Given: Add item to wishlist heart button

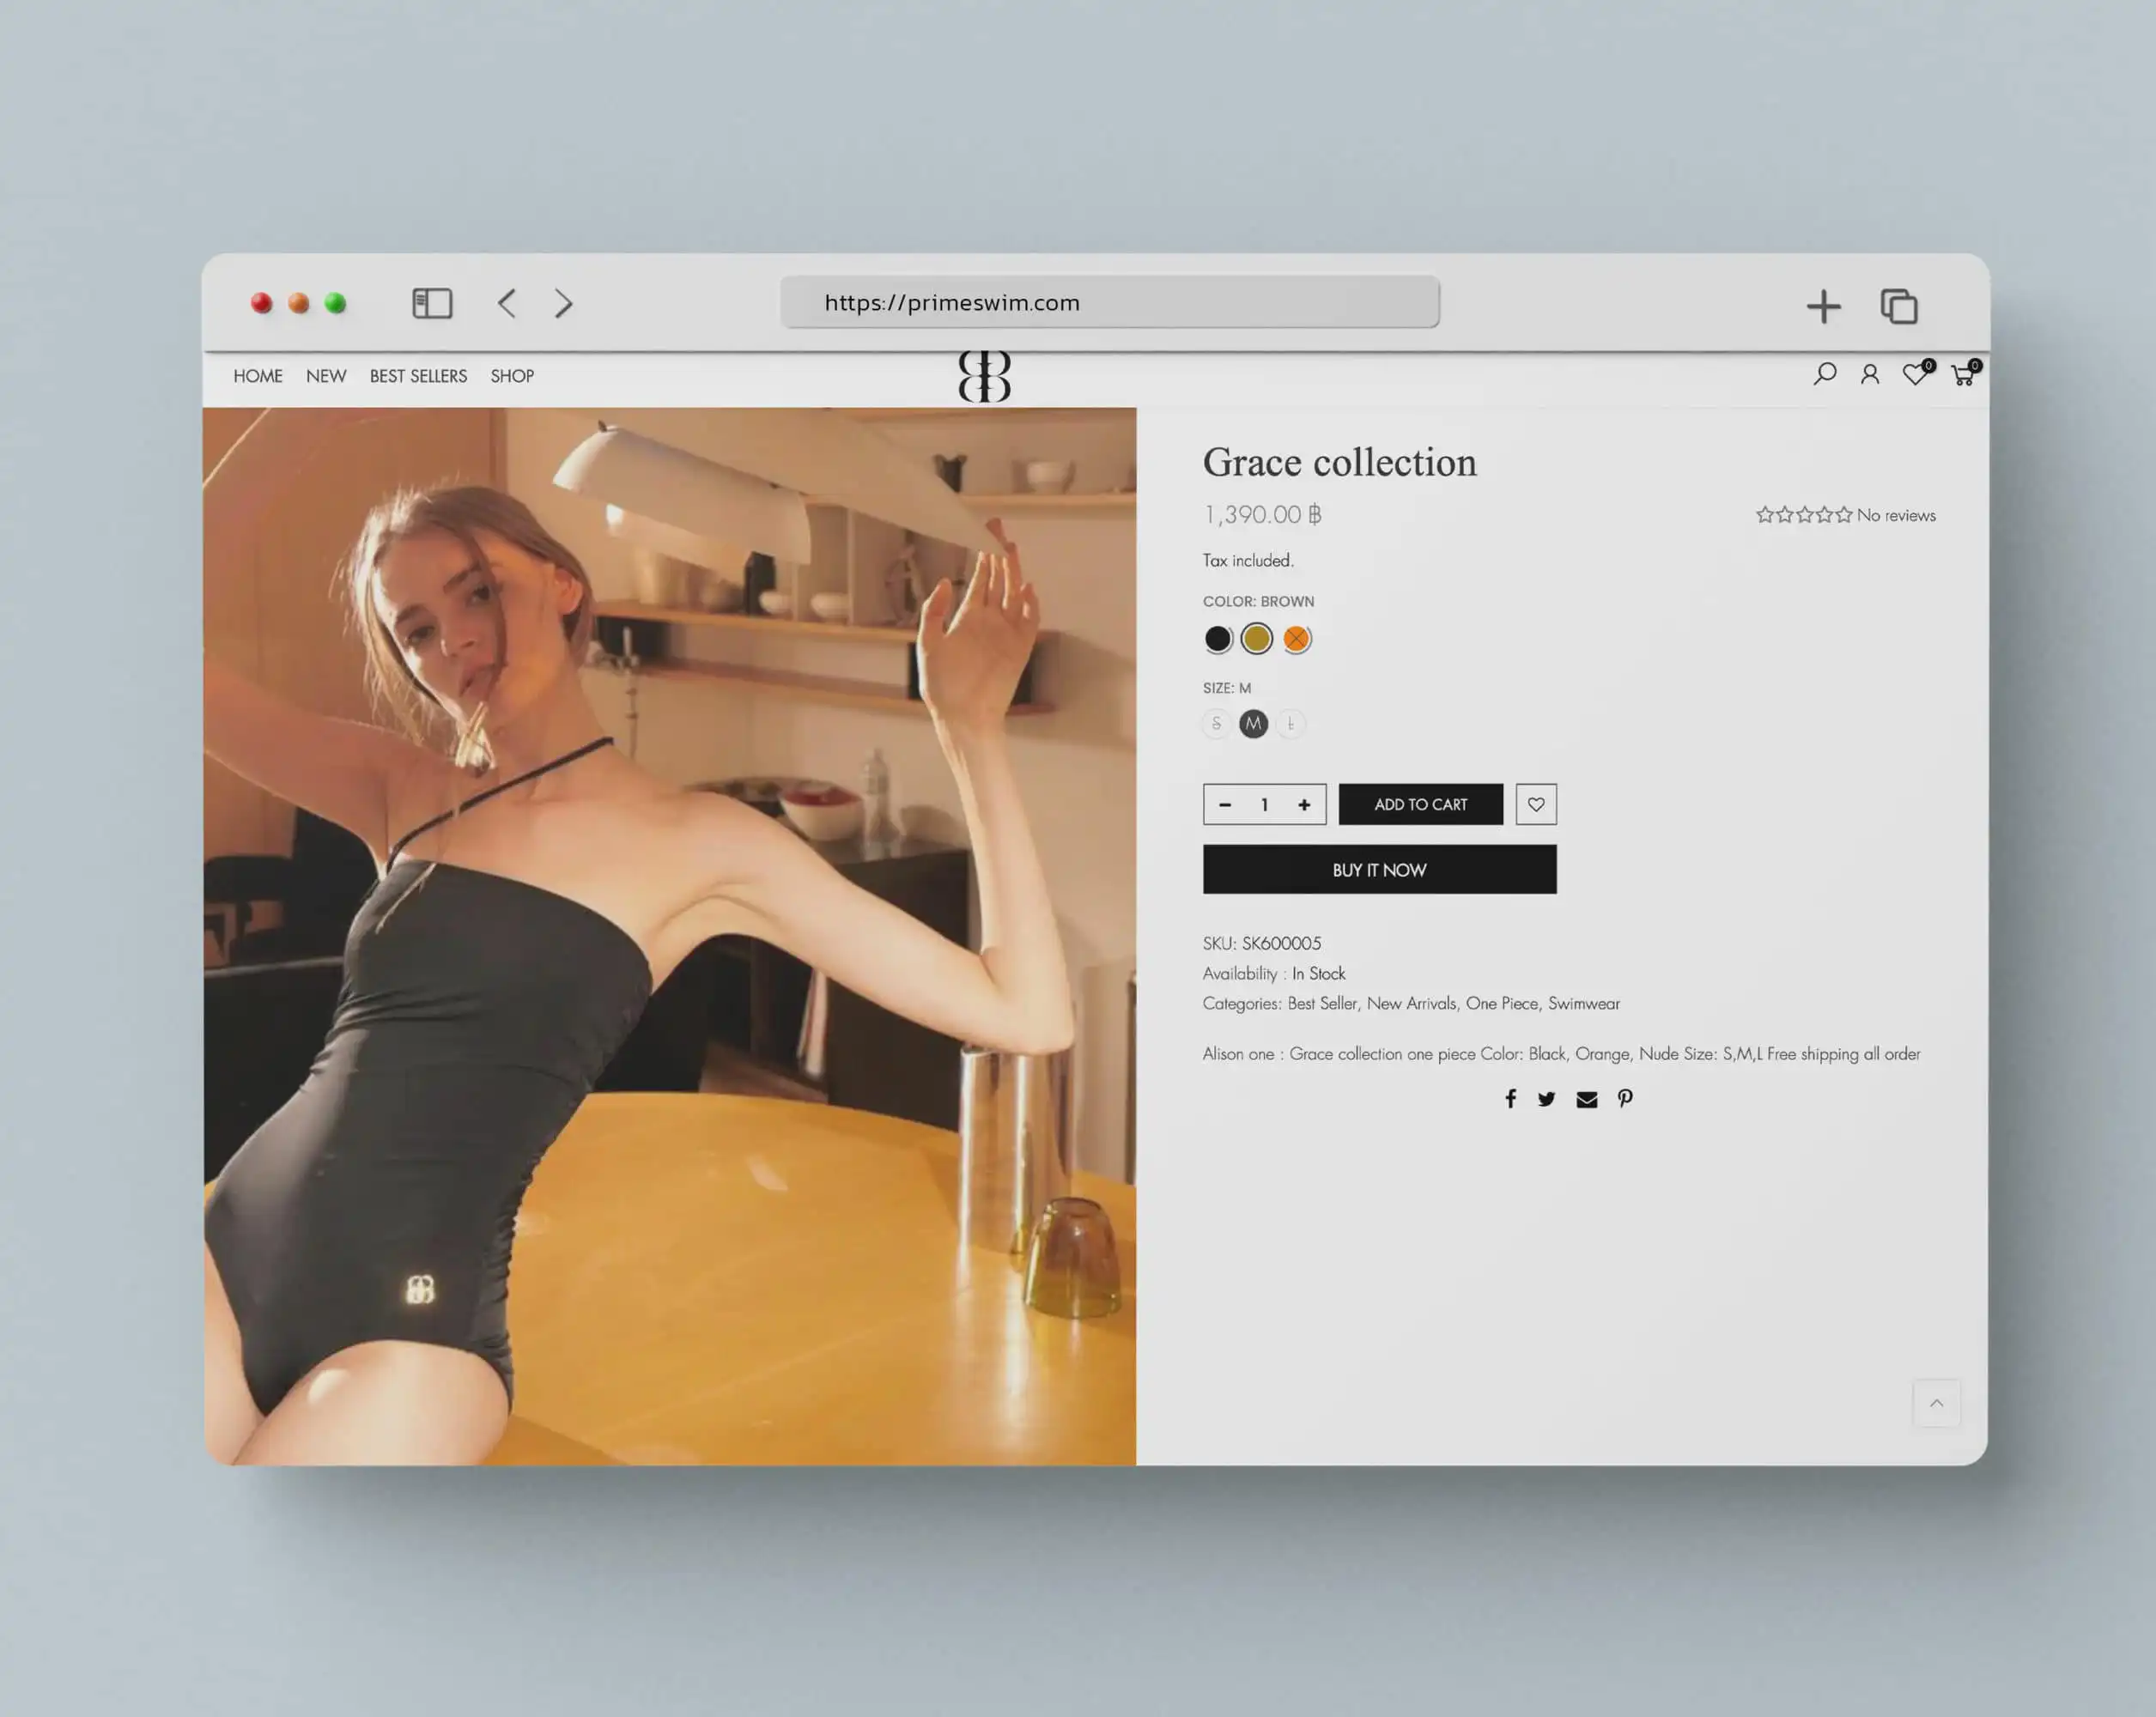Looking at the screenshot, I should coord(1535,804).
